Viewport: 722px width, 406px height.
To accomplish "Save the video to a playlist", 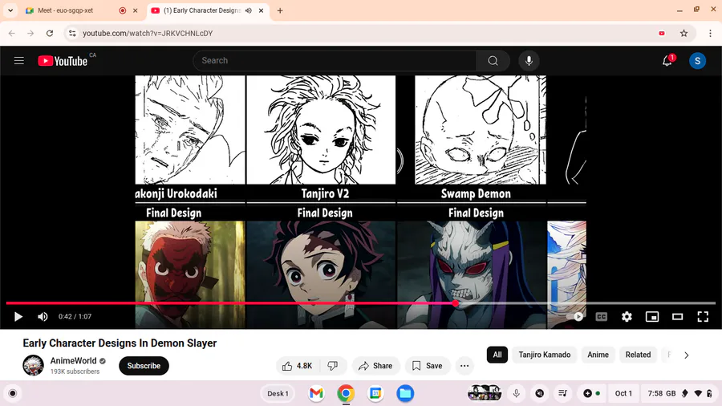I will pos(428,366).
